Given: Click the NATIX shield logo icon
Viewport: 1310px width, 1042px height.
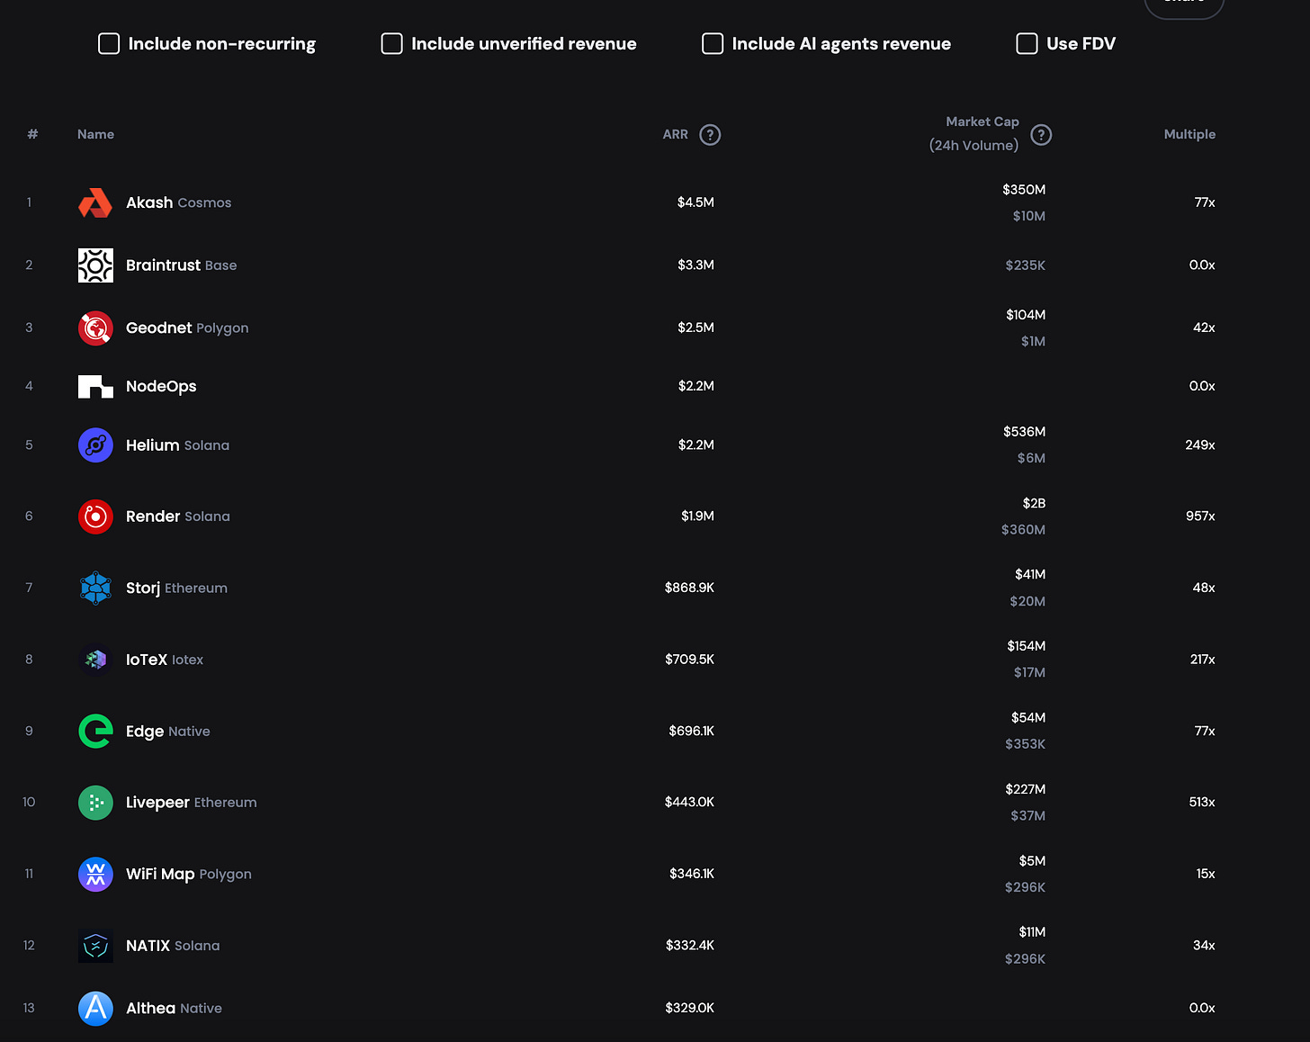Looking at the screenshot, I should coord(95,946).
